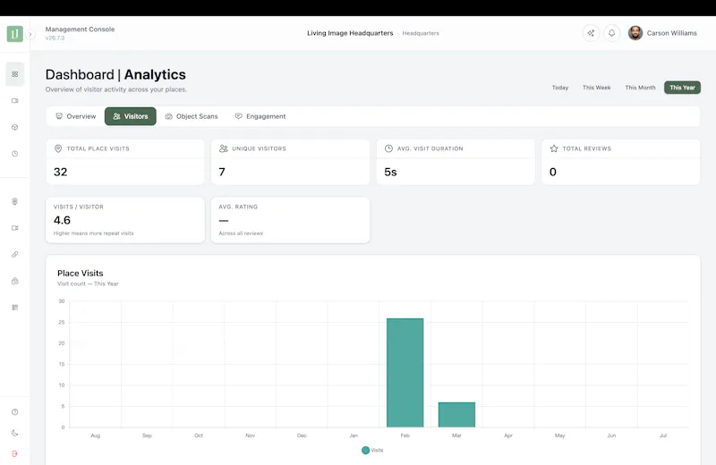Select the Visitors tab
716x465 pixels.
[x=130, y=116]
